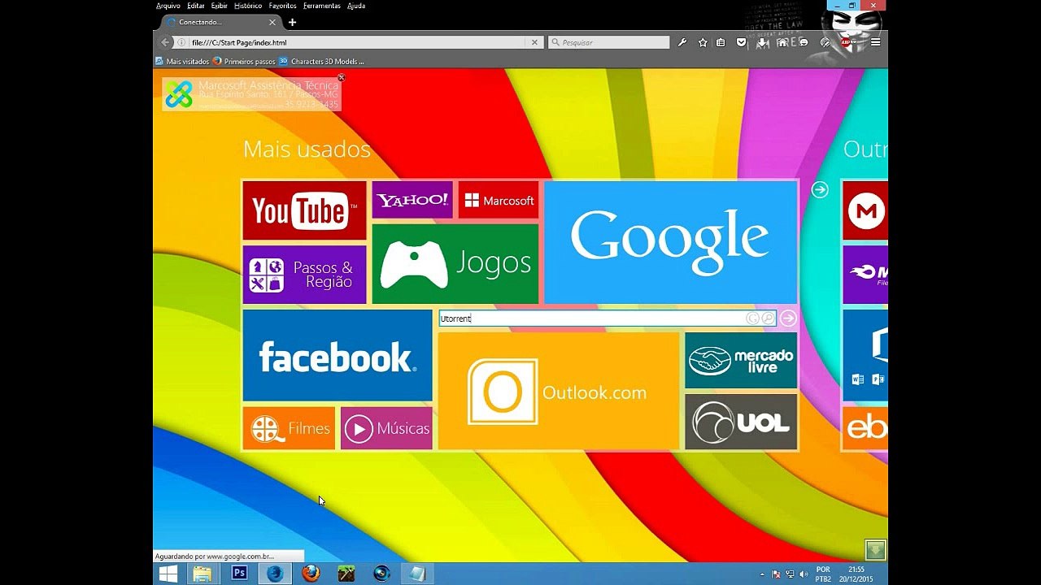Open the blue Office tile

865,355
